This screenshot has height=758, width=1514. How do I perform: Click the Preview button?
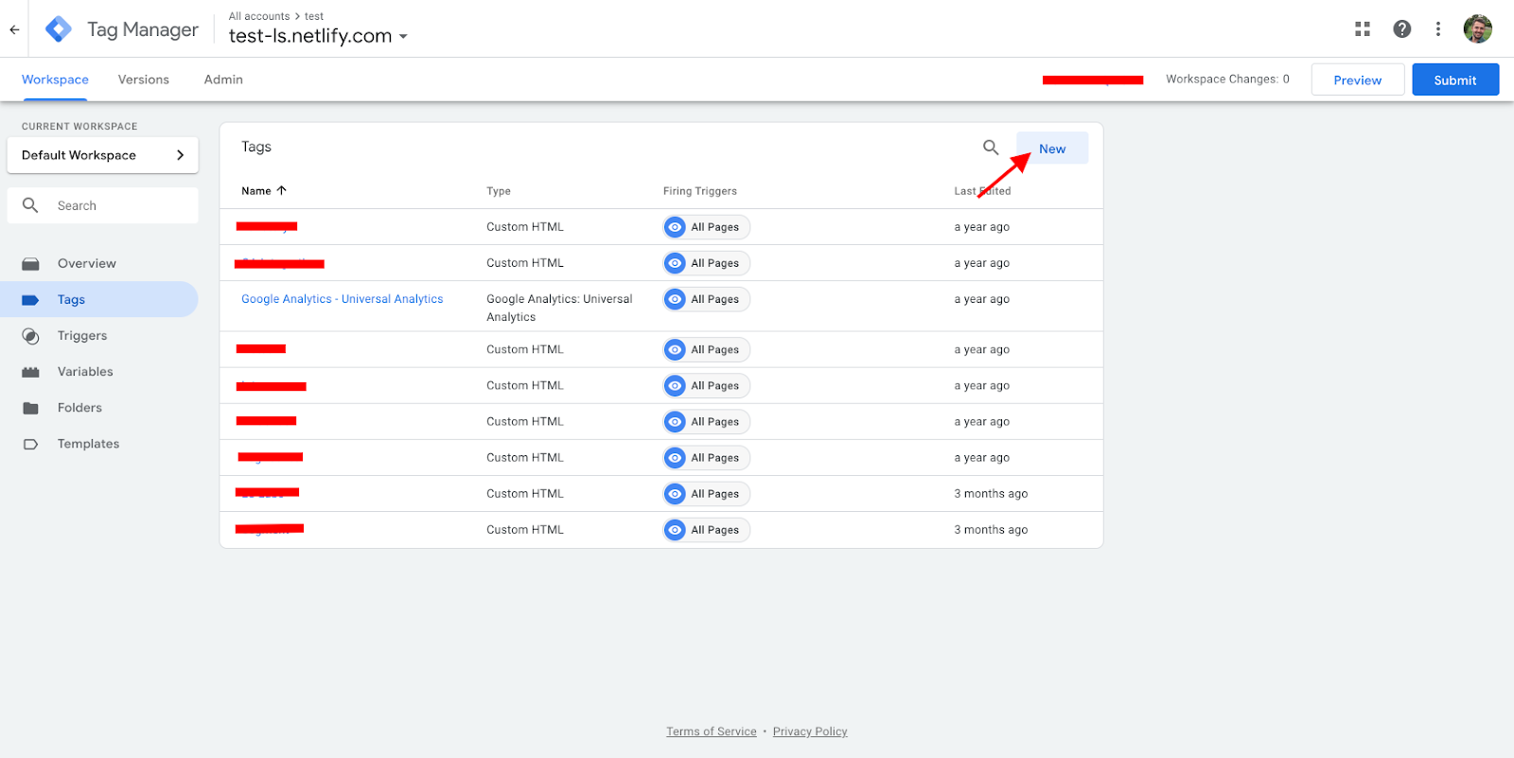[1358, 79]
